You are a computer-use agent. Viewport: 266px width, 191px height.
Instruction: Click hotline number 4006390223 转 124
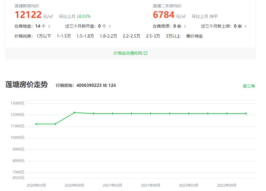pyautogui.click(x=96, y=85)
